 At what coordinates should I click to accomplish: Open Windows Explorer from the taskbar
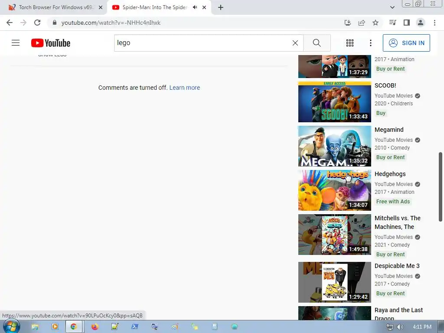coord(35,327)
